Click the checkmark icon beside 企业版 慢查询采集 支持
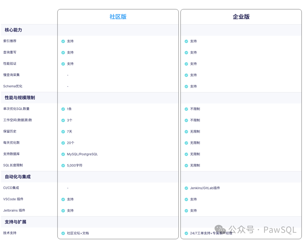This screenshot has height=242, width=306. click(x=186, y=75)
